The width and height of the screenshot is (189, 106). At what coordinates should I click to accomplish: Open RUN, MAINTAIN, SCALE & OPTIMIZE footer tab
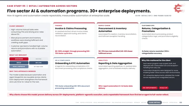click(122, 102)
